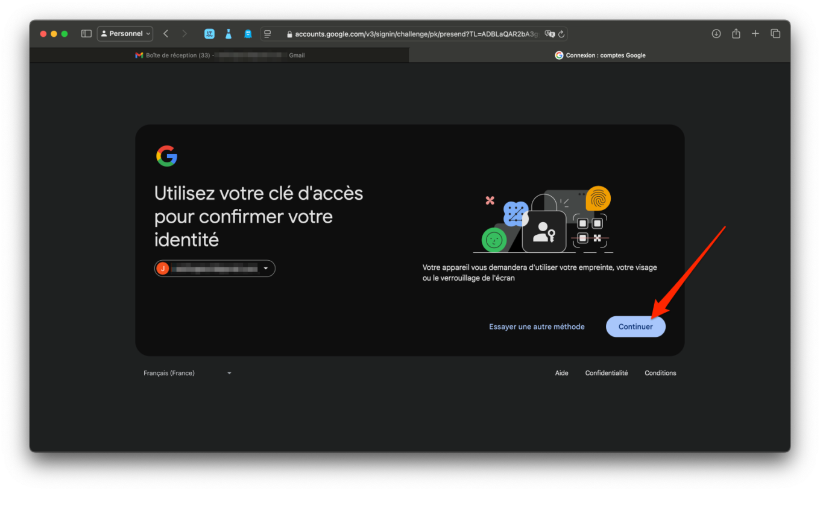Open the Confidentialité link
Viewport: 820px width, 513px height.
(x=606, y=373)
